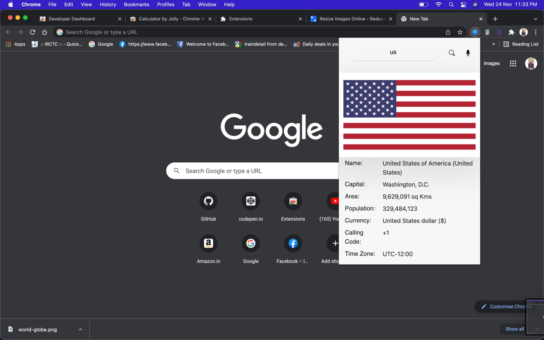This screenshot has height=340, width=544.
Task: Click the 'us' search field in popup
Action: click(x=393, y=52)
